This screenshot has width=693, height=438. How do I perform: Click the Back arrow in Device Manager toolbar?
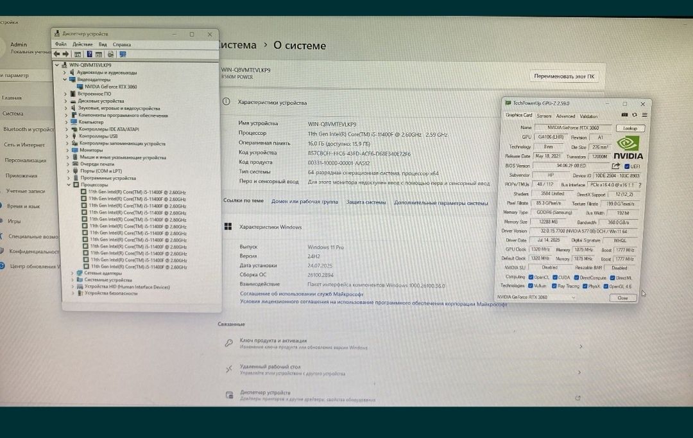coord(56,54)
